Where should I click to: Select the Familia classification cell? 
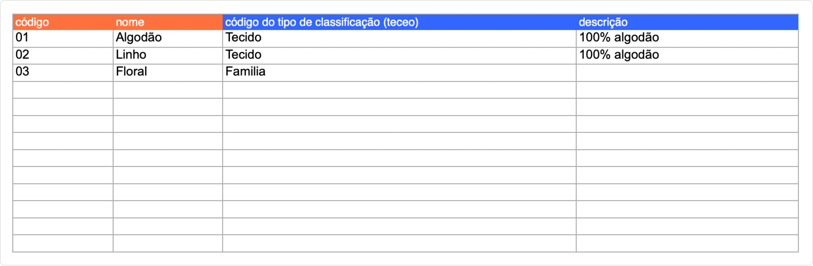(x=399, y=72)
